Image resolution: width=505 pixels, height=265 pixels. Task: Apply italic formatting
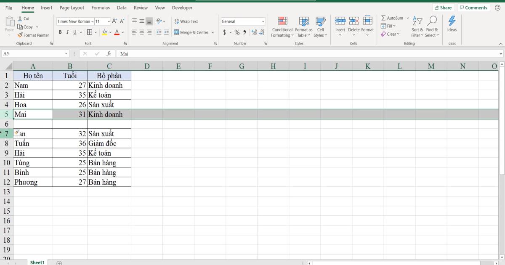click(x=67, y=32)
